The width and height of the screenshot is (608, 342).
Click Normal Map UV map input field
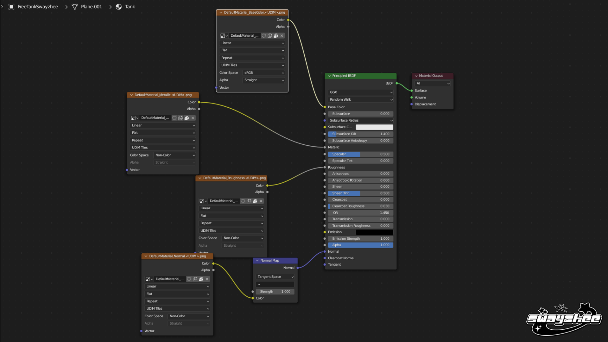(x=275, y=284)
